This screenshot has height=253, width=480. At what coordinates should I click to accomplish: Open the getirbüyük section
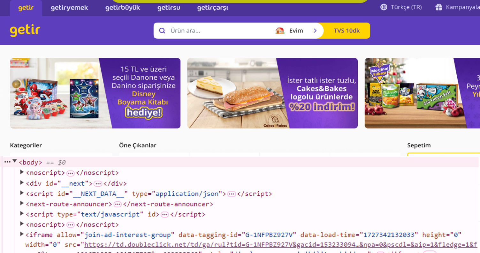(x=123, y=8)
